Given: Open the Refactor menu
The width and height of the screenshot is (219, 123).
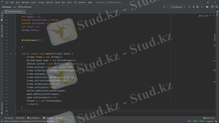Looking at the screenshot, I should tap(50, 2).
